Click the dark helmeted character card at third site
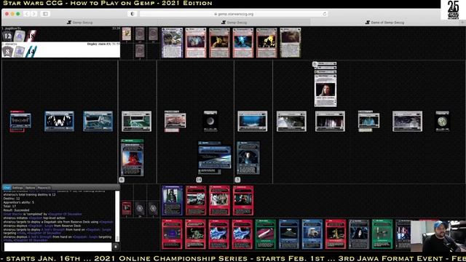Viewport: 466px width, 262px height. coord(248,158)
